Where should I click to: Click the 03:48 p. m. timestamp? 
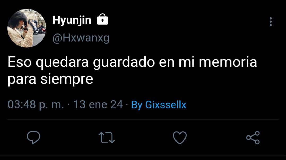(x=36, y=105)
